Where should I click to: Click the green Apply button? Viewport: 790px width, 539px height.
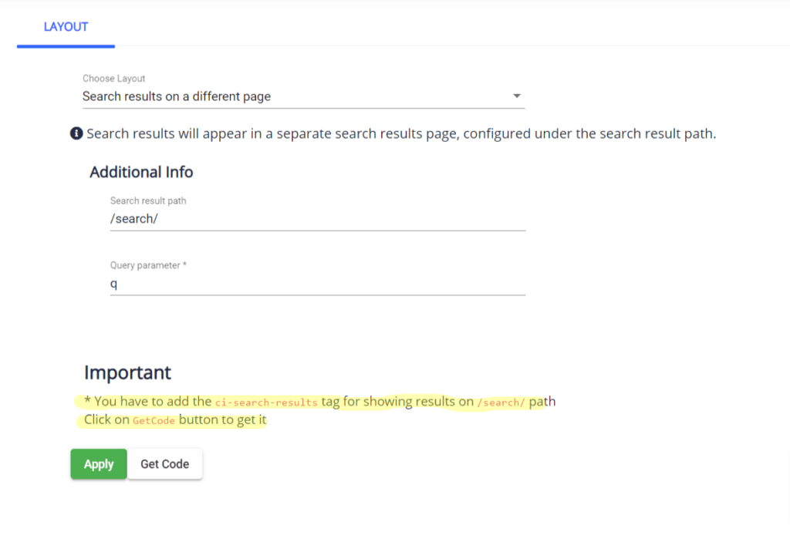pos(98,463)
